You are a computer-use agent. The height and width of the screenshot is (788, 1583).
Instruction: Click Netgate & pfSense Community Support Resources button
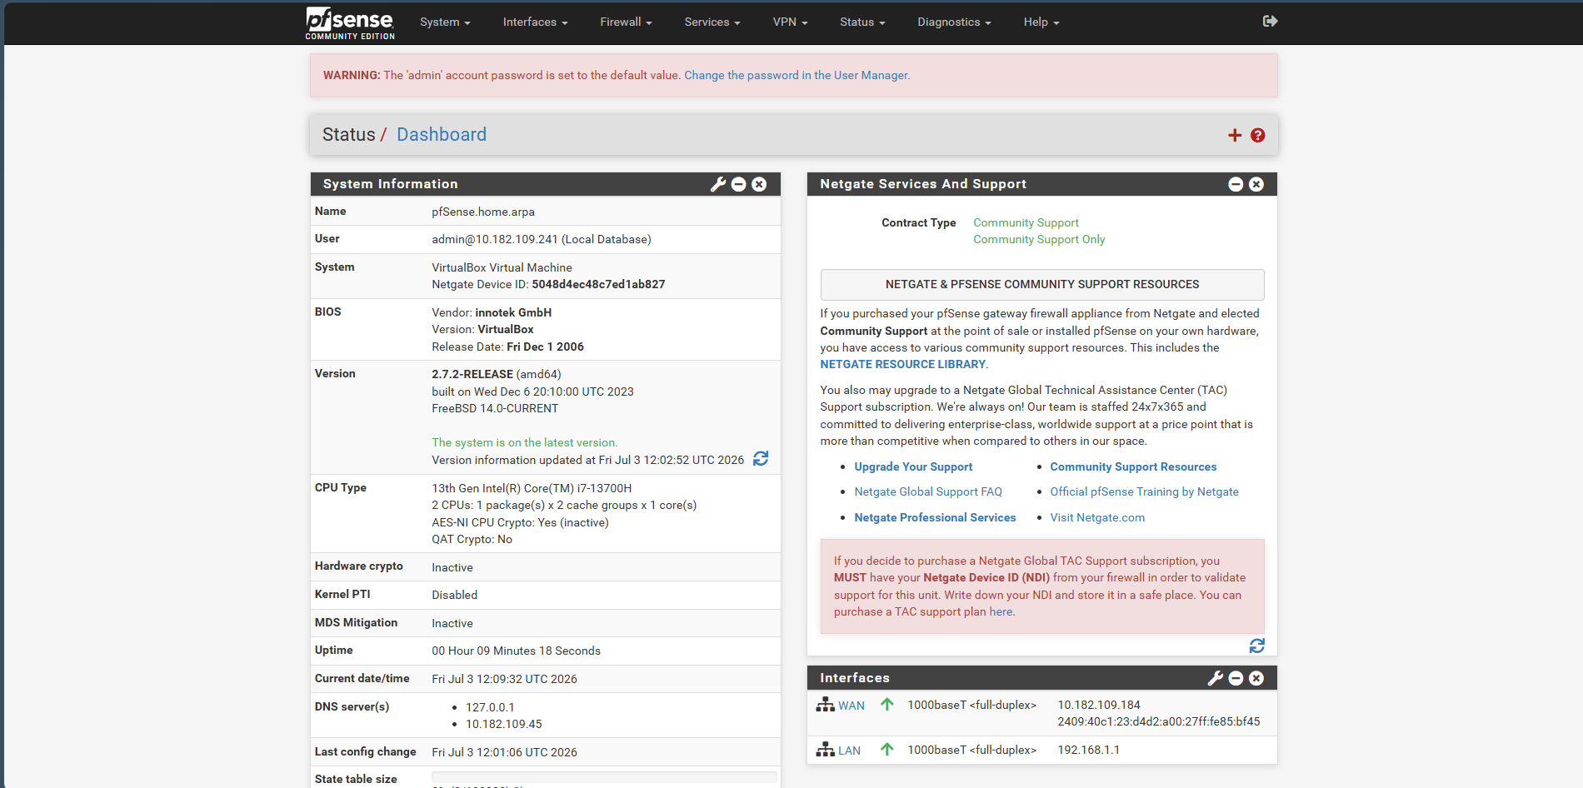(x=1042, y=285)
